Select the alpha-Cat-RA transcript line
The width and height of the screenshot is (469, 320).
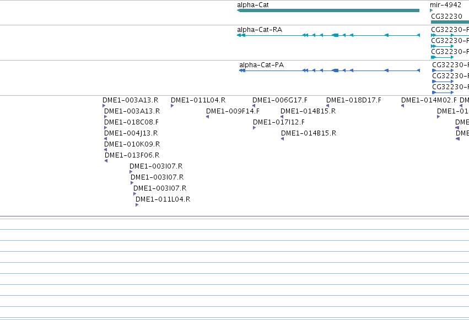coord(328,35)
